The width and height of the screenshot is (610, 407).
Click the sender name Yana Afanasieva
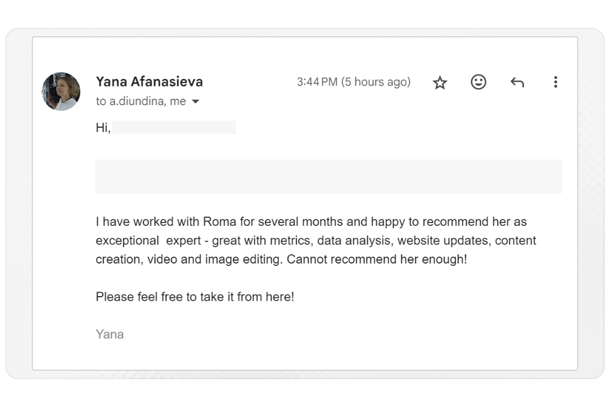coord(149,82)
